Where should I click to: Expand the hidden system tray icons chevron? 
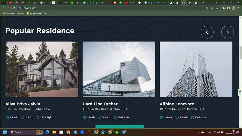pyautogui.click(x=197, y=132)
